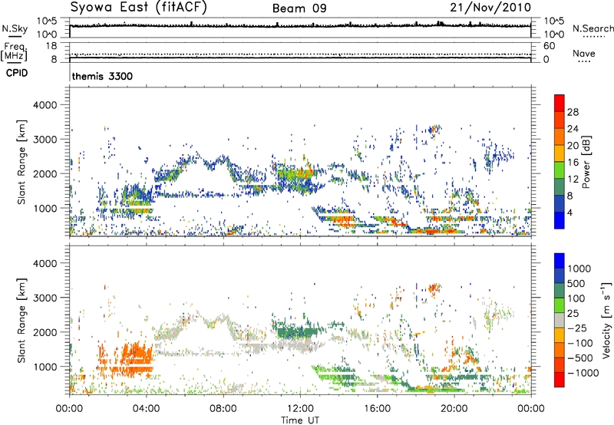614x425 pixels.
Task: Click the '12:00' time tick label
Action: tap(300, 409)
